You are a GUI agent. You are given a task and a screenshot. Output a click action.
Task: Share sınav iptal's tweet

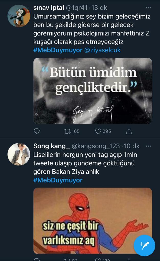129,131
